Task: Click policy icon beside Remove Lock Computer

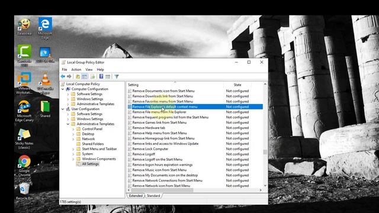Action: 130,149
